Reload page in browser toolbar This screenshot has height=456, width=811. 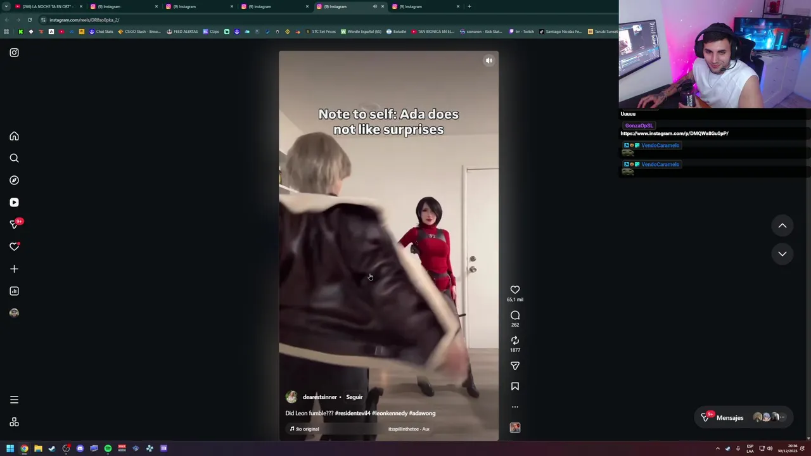[x=29, y=20]
